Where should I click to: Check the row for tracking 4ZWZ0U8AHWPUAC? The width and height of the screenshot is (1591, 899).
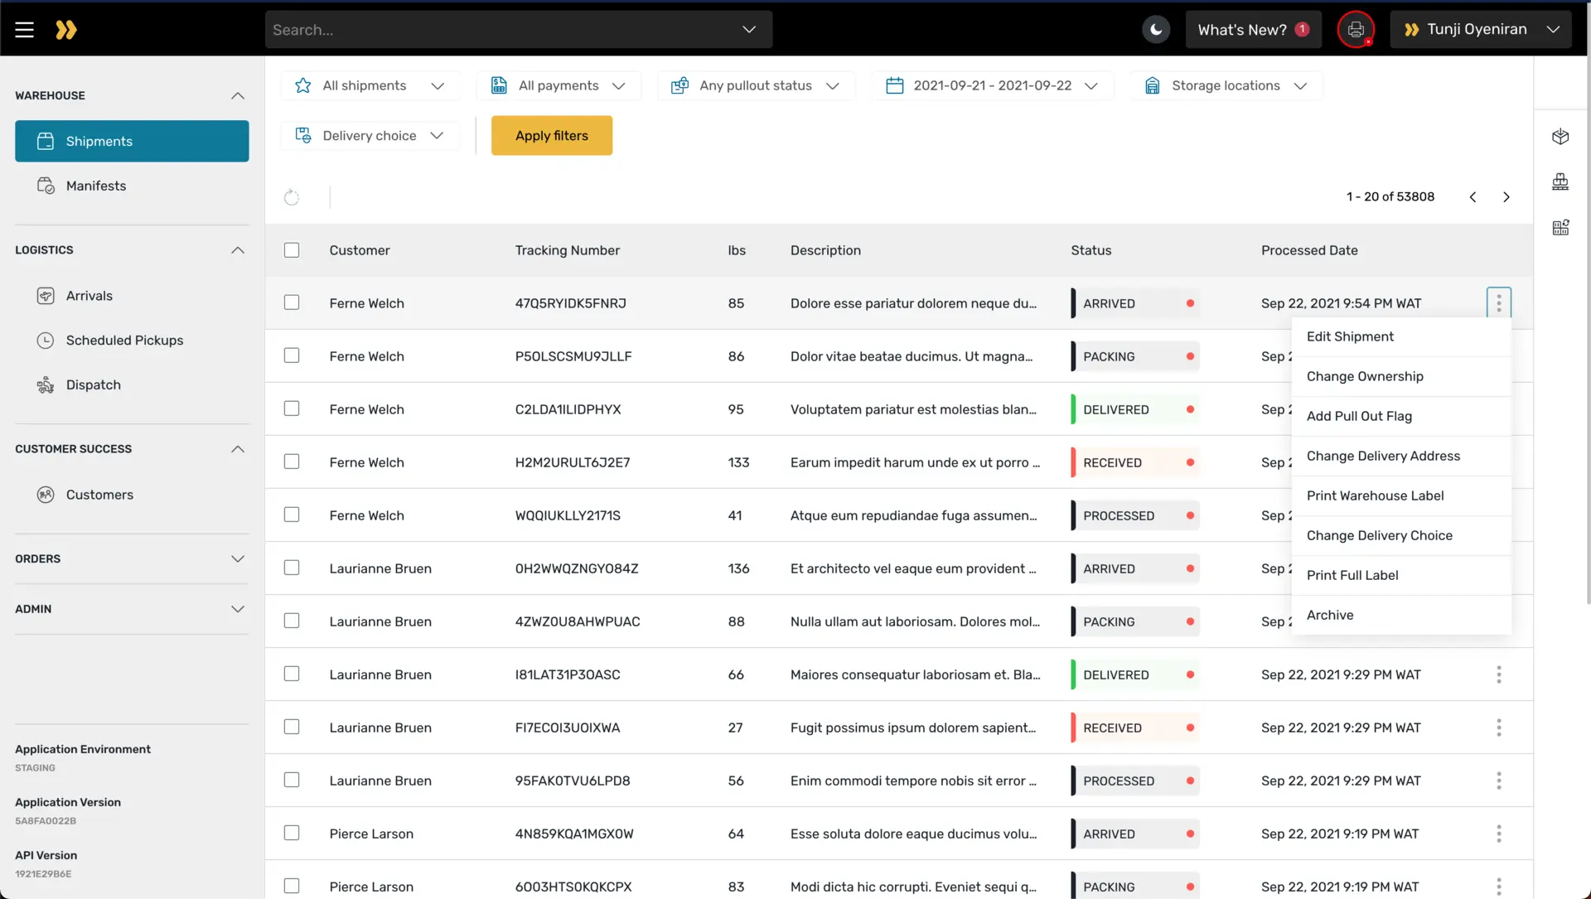pyautogui.click(x=292, y=621)
